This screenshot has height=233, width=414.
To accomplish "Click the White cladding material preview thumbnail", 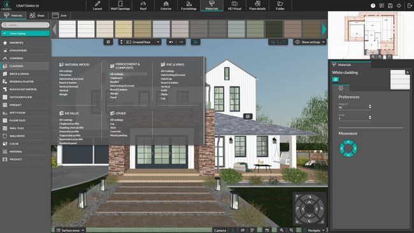I will 400,80.
